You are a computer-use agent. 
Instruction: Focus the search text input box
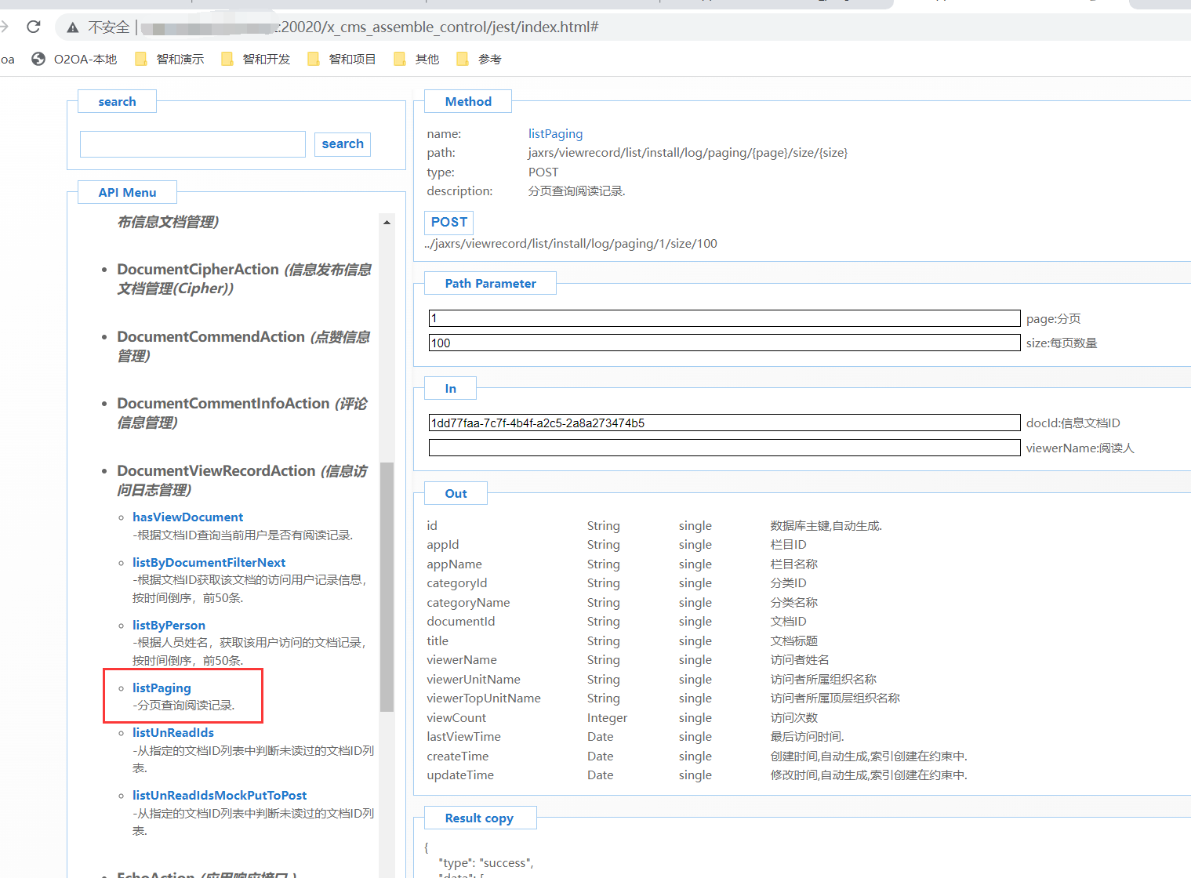click(193, 144)
